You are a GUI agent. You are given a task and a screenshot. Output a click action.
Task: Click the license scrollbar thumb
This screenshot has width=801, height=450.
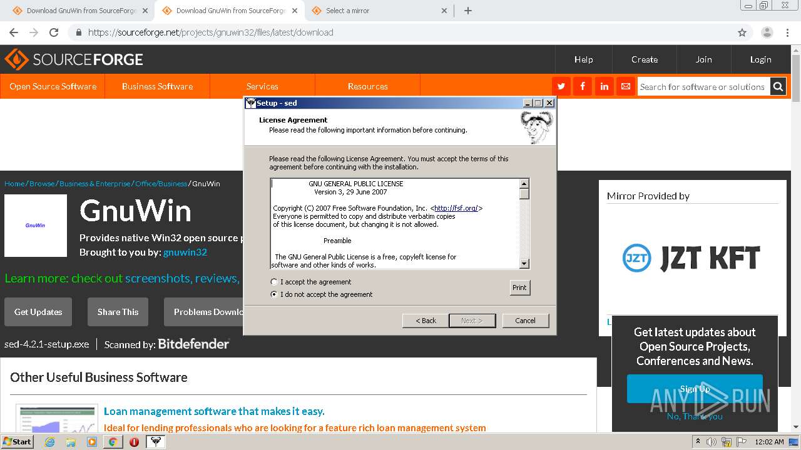coord(524,194)
